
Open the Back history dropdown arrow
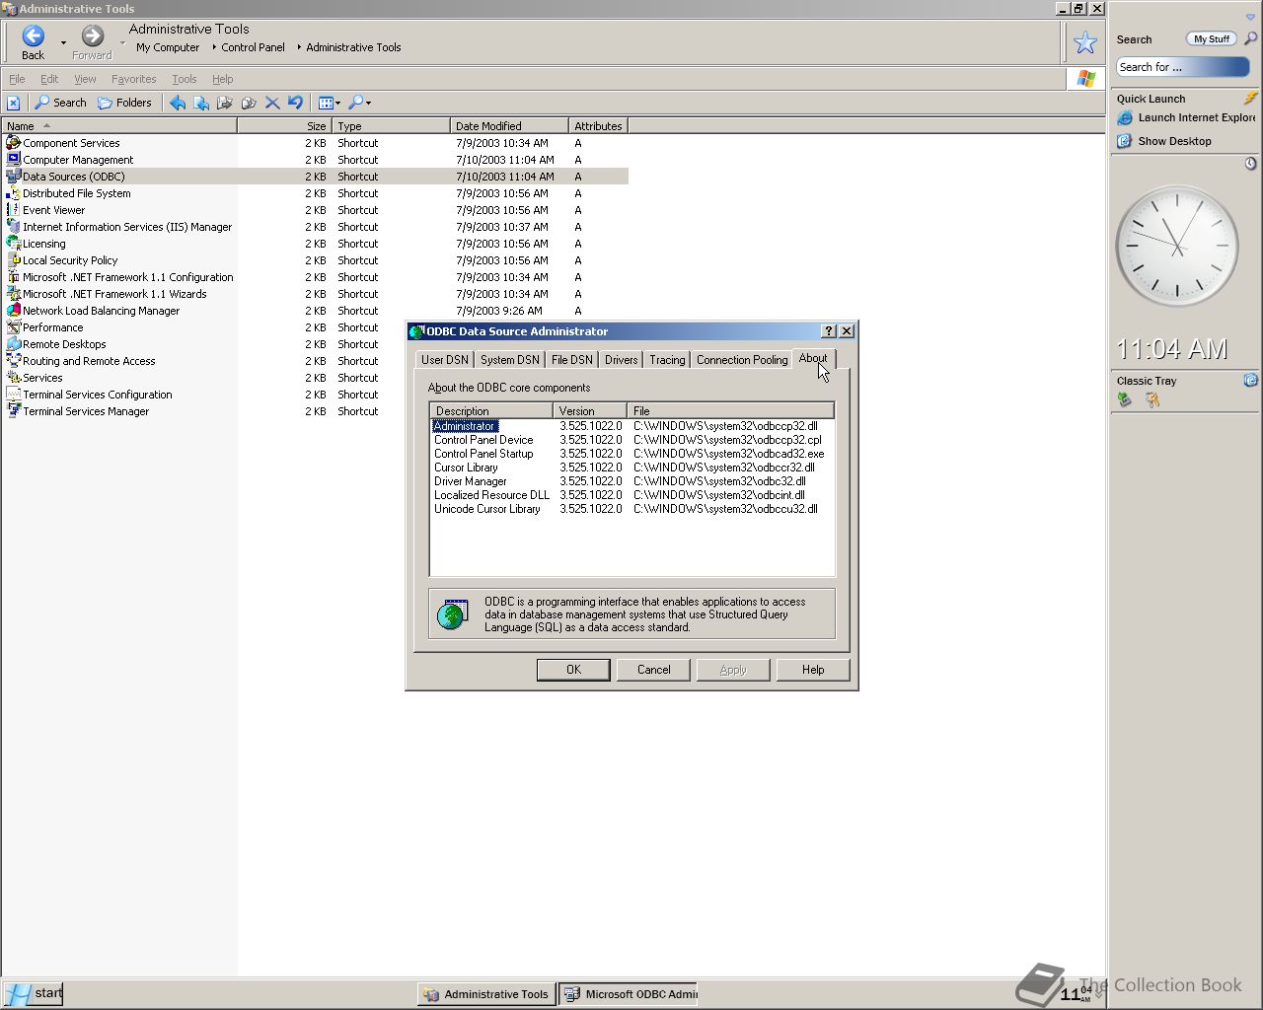tap(63, 43)
